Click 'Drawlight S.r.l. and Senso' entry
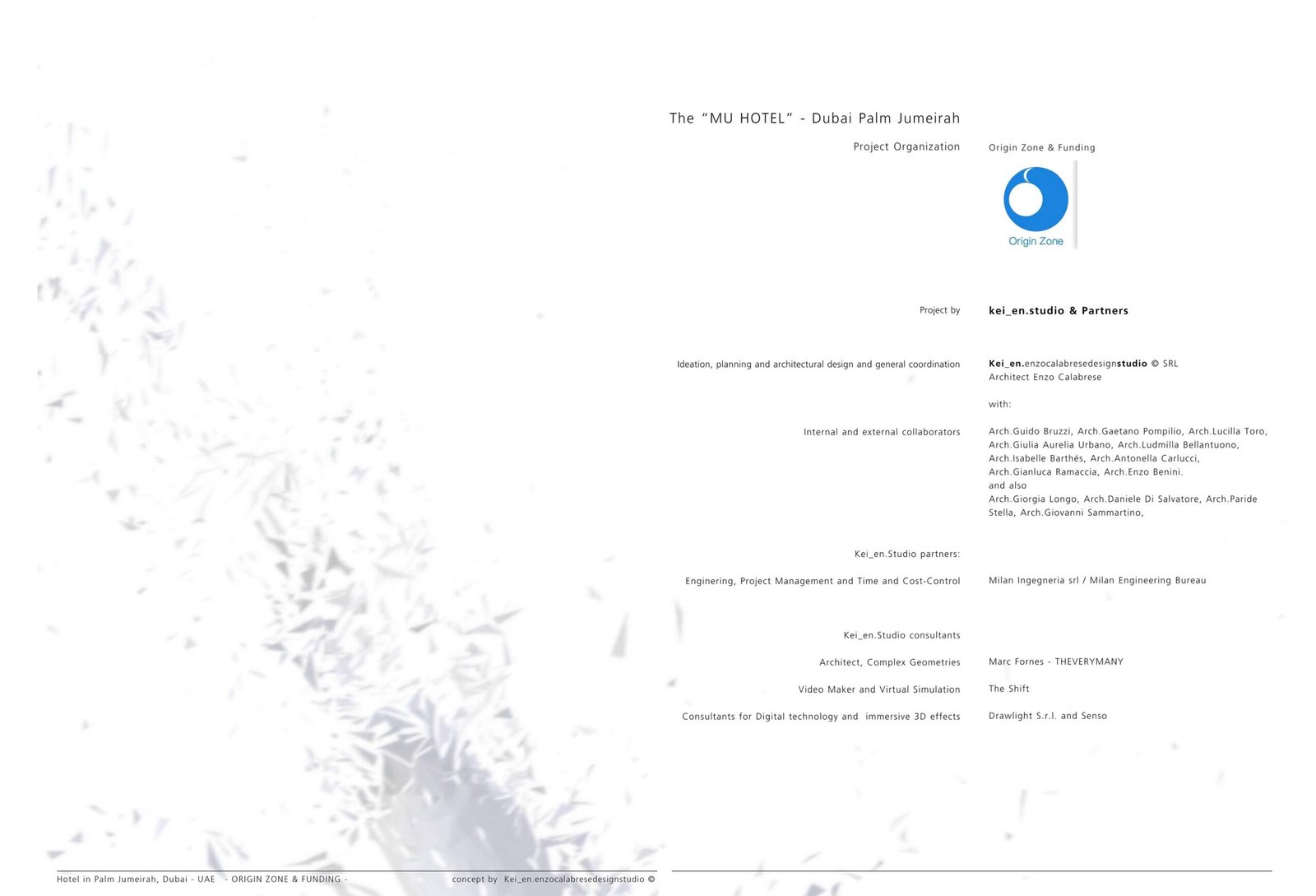The width and height of the screenshot is (1316, 896). click(1047, 716)
